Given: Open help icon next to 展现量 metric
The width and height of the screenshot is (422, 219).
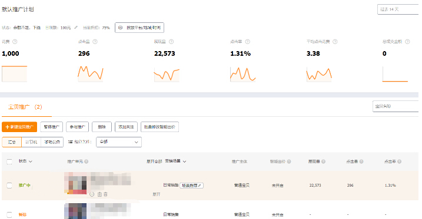Looking at the screenshot, I should tap(171, 42).
